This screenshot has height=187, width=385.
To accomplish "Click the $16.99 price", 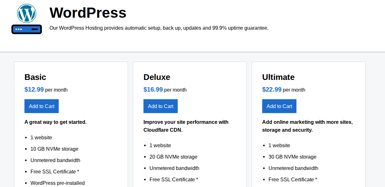I will pyautogui.click(x=153, y=89).
